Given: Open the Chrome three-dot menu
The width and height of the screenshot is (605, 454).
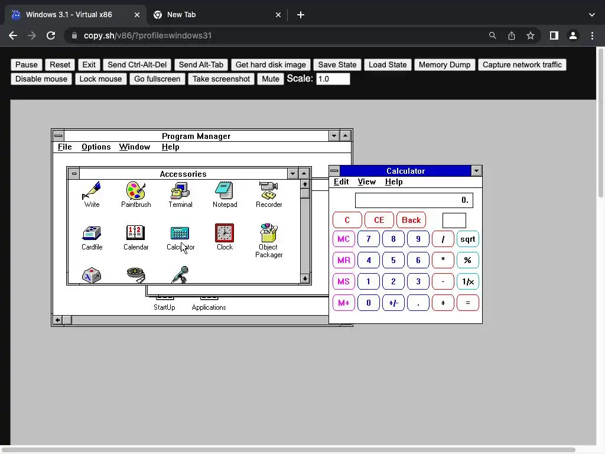Looking at the screenshot, I should pos(592,35).
